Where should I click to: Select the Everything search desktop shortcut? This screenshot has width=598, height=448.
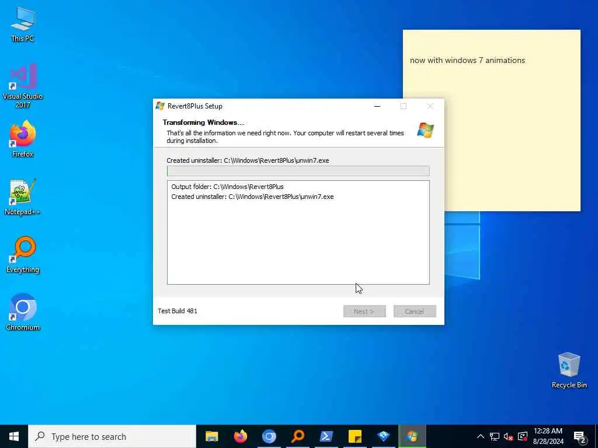[23, 254]
